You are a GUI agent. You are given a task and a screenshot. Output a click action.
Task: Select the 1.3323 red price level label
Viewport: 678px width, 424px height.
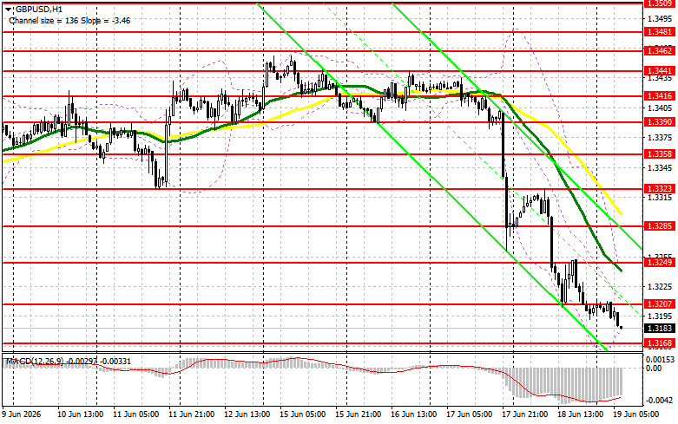tap(660, 189)
